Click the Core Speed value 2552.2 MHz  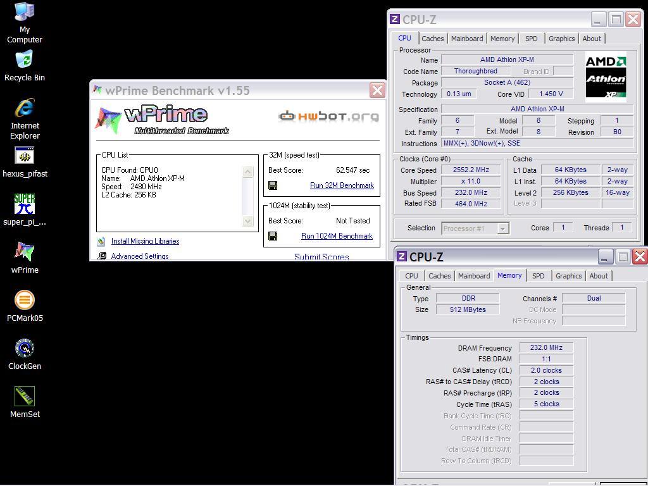point(471,170)
